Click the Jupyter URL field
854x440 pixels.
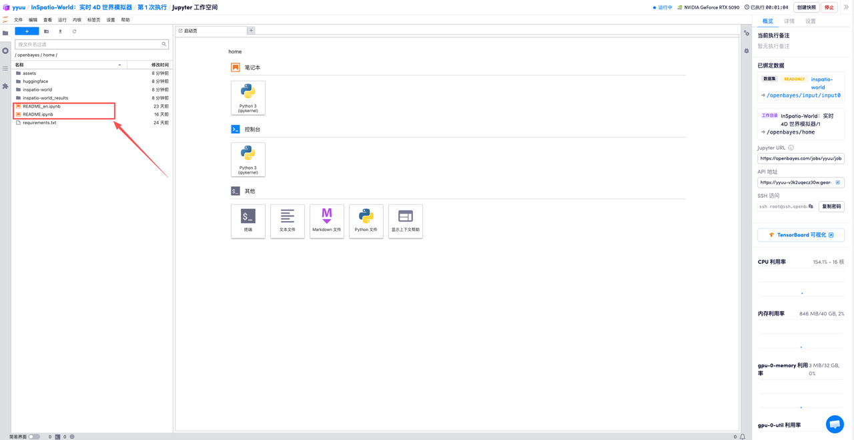[x=801, y=158]
